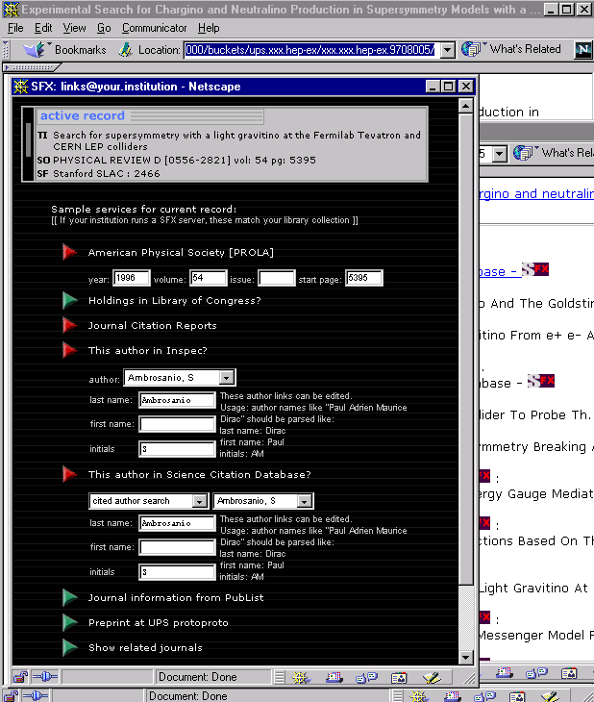Image resolution: width=594 pixels, height=702 pixels.
Task: Open the cited author search dropdown
Action: pyautogui.click(x=200, y=501)
